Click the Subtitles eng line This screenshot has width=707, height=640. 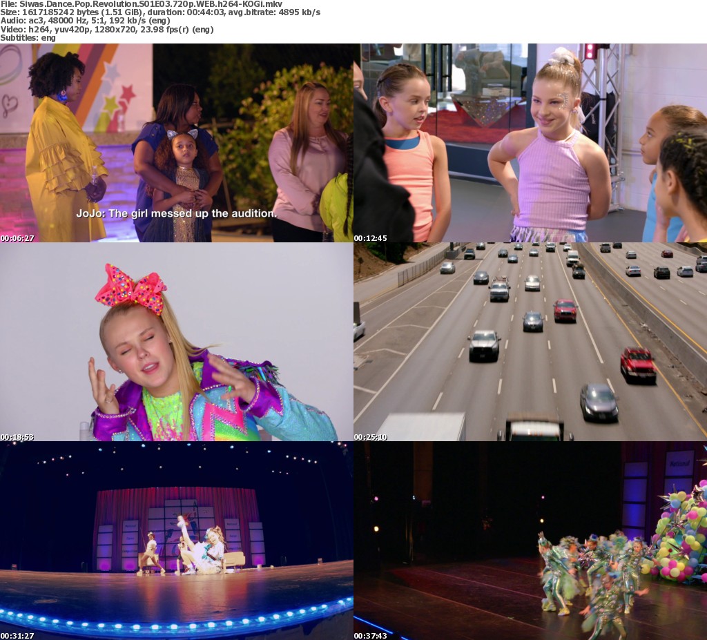[28, 37]
